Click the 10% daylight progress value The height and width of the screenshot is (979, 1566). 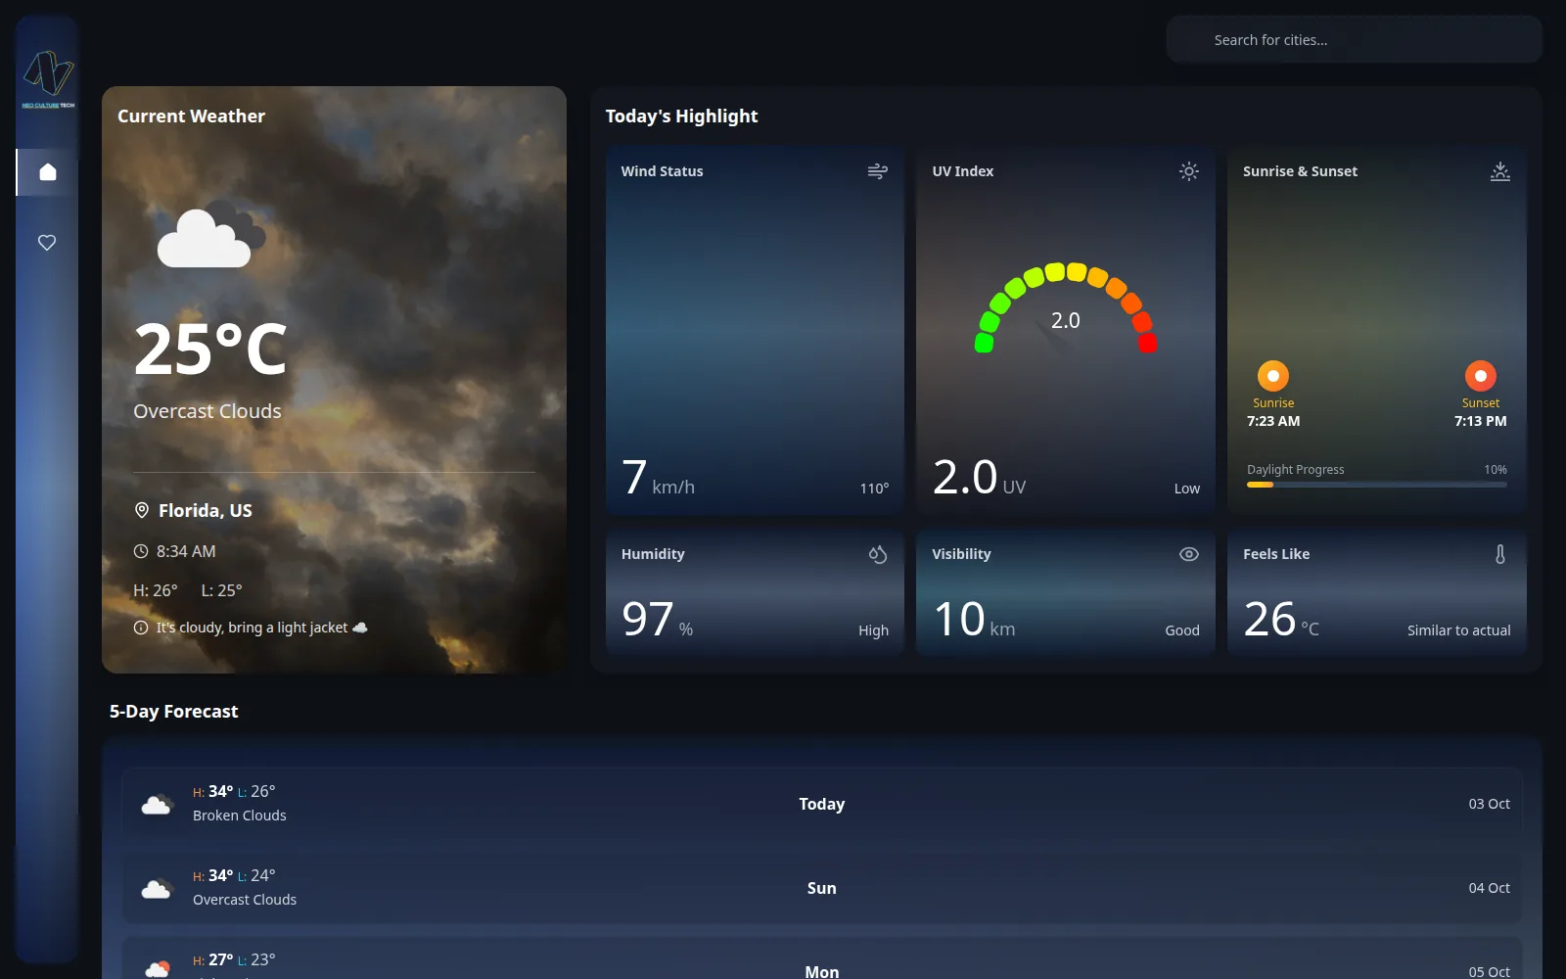[x=1495, y=470]
